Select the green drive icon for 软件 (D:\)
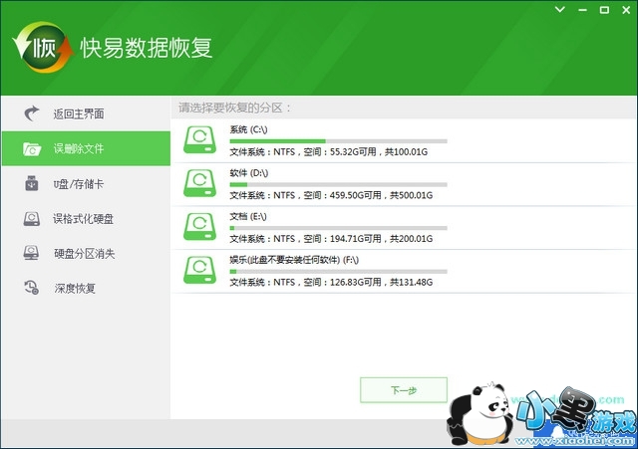The image size is (638, 449). click(199, 183)
